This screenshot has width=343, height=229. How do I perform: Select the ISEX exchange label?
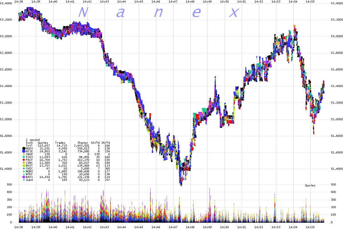click(29, 157)
